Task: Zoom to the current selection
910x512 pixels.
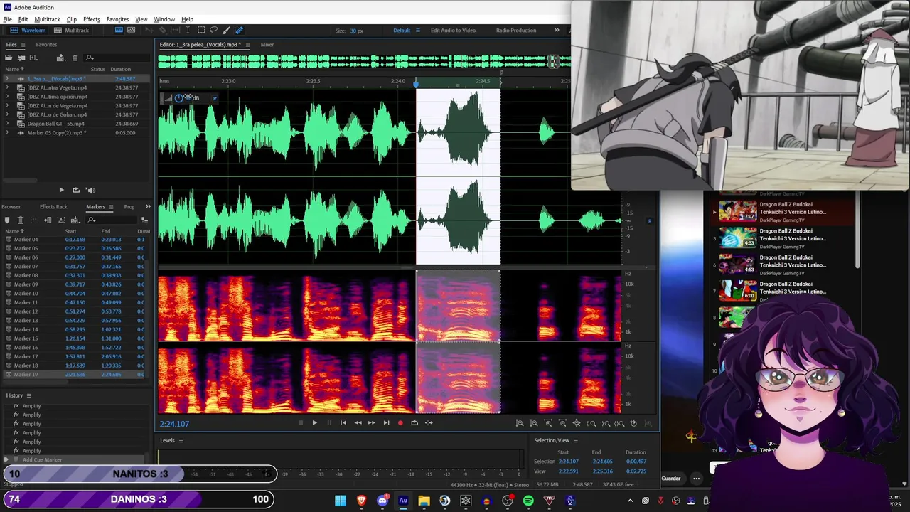Action: [x=620, y=422]
